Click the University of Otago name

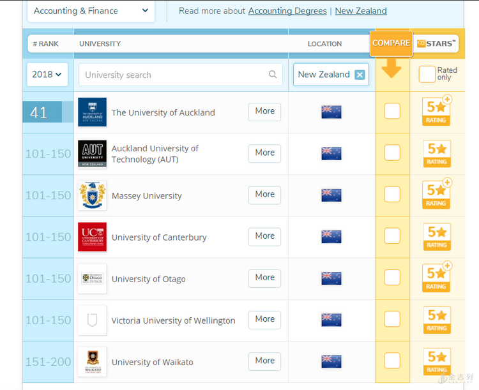click(148, 279)
